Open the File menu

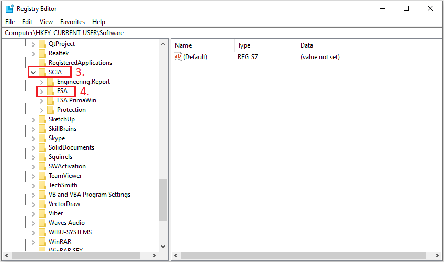[10, 22]
